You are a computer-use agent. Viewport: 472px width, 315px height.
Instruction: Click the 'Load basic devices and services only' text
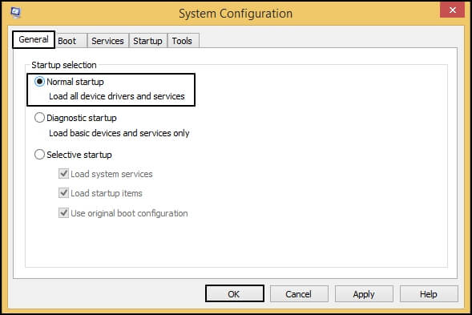pos(119,133)
